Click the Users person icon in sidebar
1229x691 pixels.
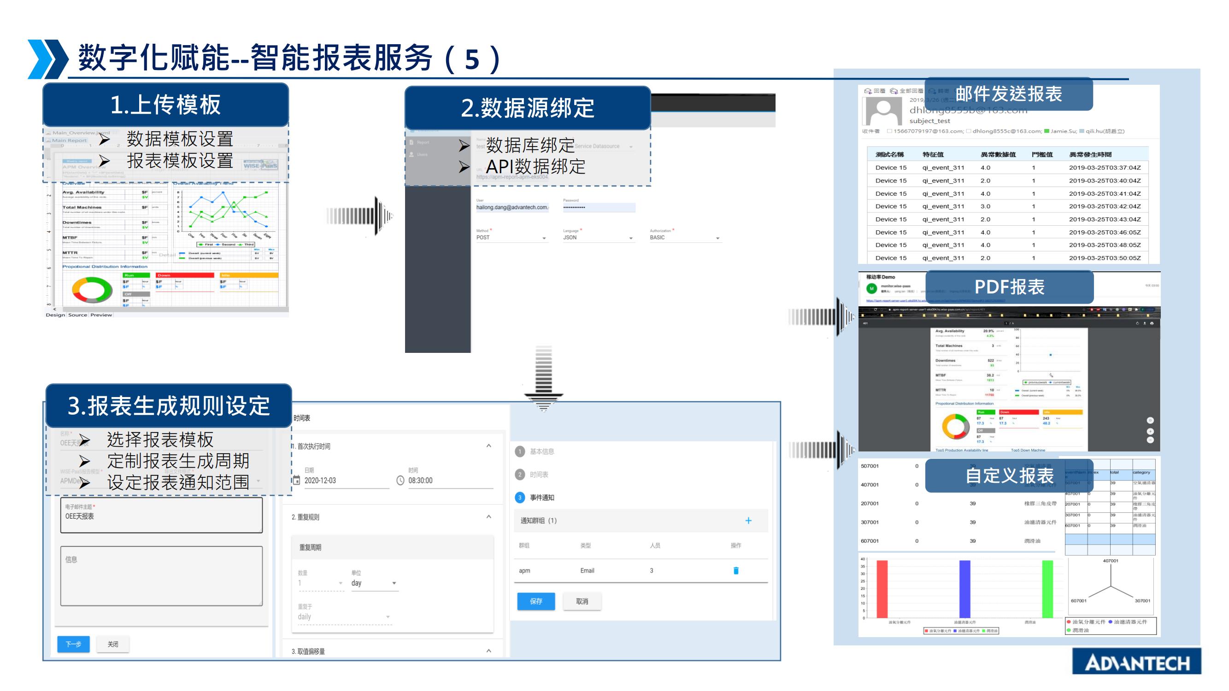click(x=411, y=154)
